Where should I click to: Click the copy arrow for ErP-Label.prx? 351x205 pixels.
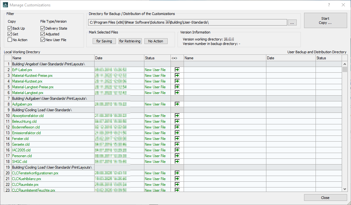point(177,70)
